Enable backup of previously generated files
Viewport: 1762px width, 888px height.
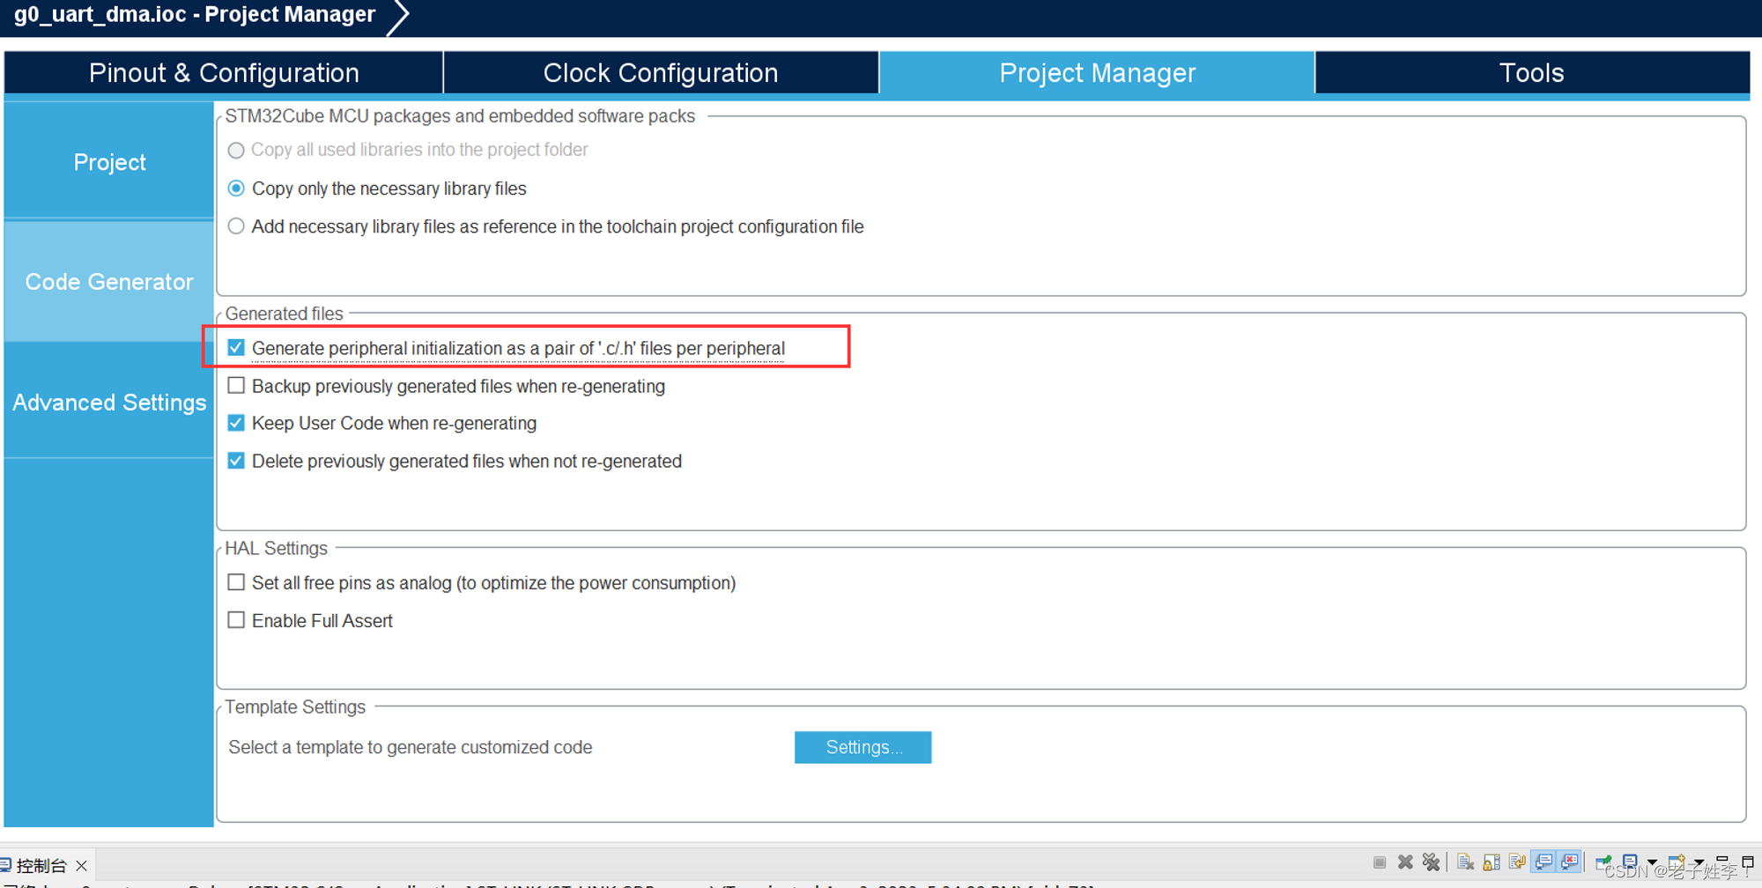(x=236, y=386)
